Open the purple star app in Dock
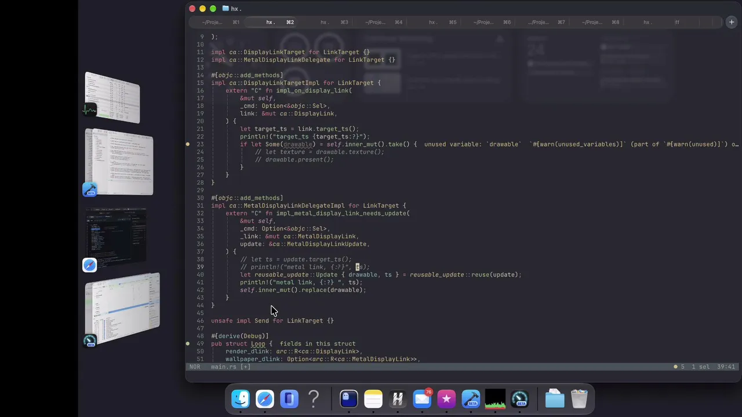This screenshot has height=417, width=742. 446,399
